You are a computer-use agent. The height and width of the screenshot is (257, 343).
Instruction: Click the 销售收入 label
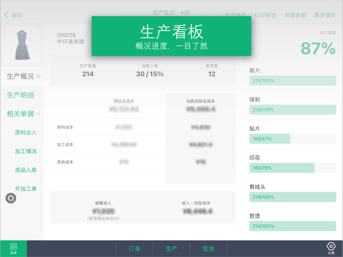(103, 203)
